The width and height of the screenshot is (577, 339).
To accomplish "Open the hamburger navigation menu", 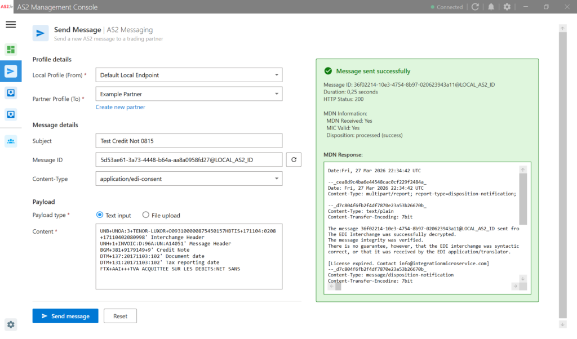I will [11, 25].
